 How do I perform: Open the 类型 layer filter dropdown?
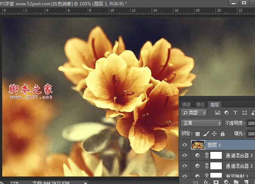pyautogui.click(x=194, y=112)
